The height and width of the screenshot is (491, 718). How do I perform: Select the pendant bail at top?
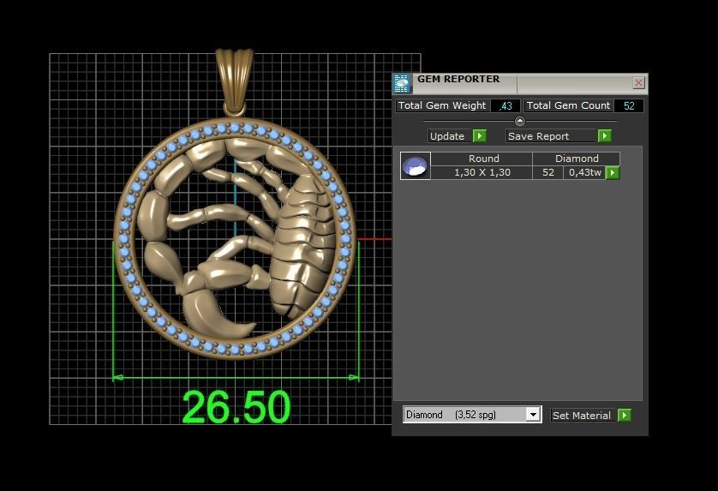(234, 81)
